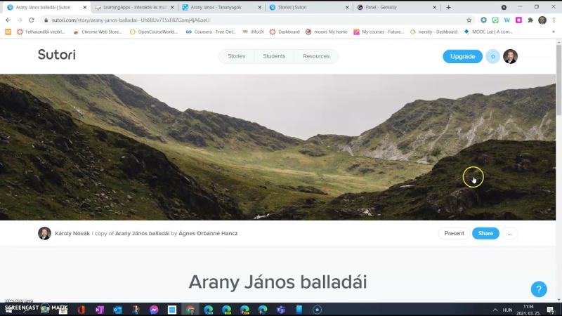Open Chrome's three-dot menu

click(554, 20)
